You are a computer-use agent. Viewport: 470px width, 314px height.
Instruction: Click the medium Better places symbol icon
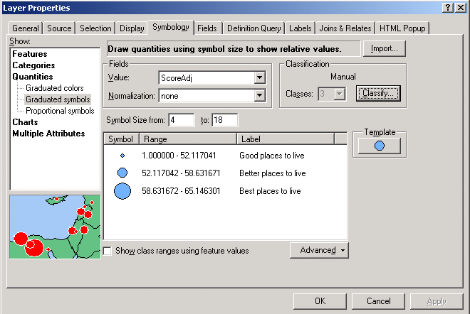122,173
